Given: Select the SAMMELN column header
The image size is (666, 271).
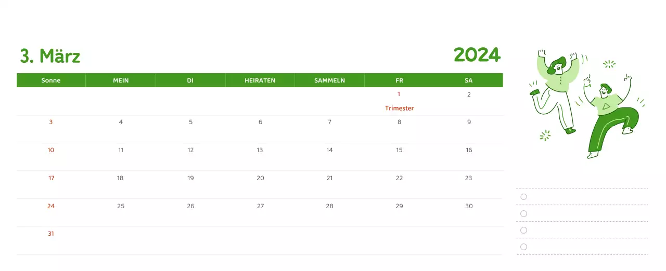Looking at the screenshot, I should [x=329, y=80].
